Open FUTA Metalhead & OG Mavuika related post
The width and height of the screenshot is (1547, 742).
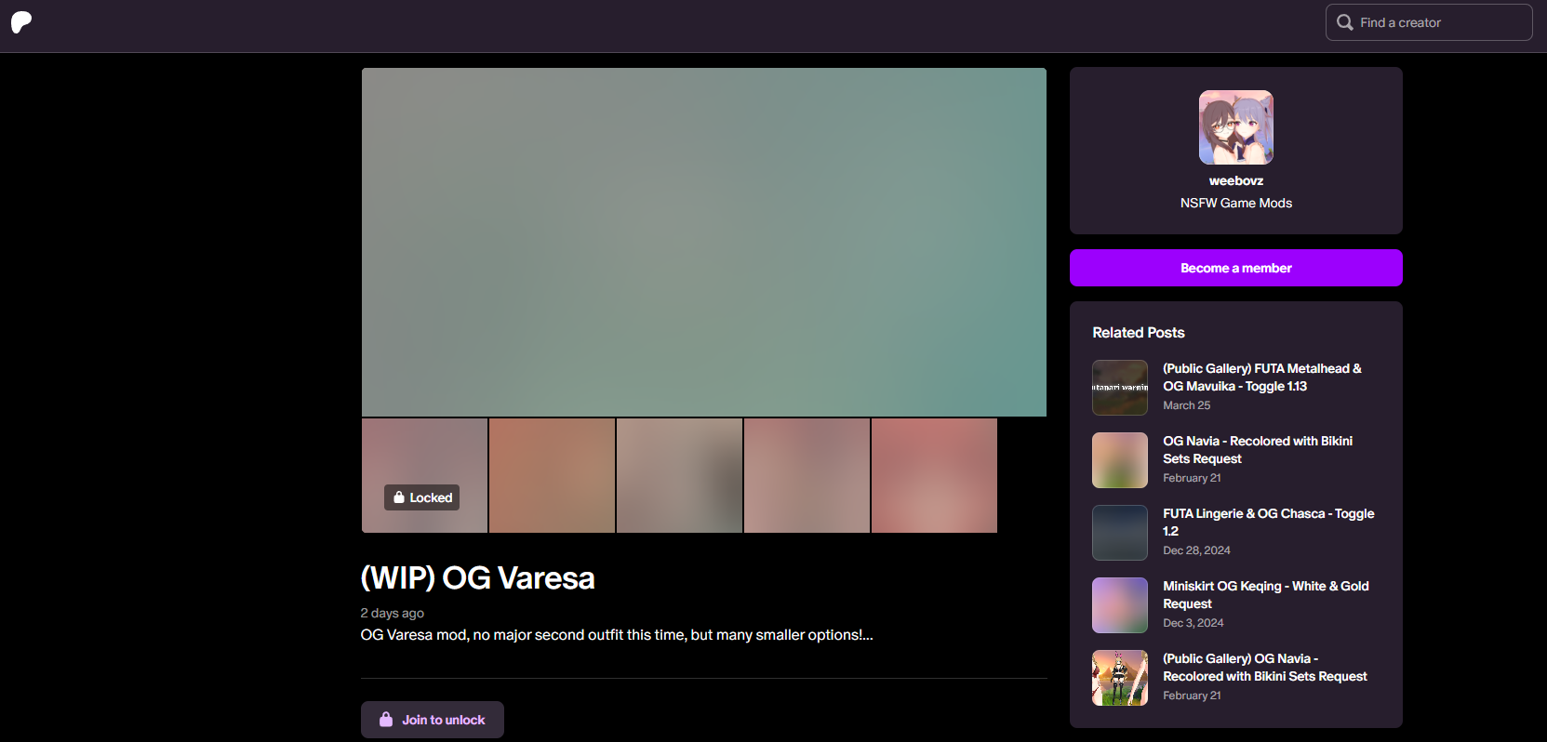coord(1262,378)
